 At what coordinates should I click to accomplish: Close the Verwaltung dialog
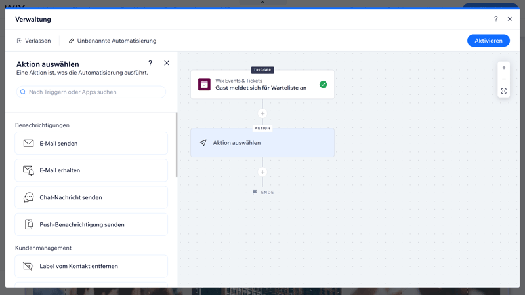[510, 19]
